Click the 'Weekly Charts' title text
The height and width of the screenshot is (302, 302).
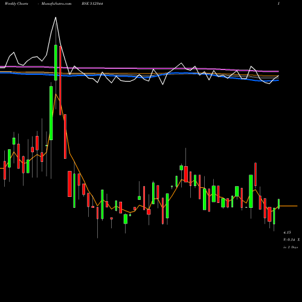16,4
